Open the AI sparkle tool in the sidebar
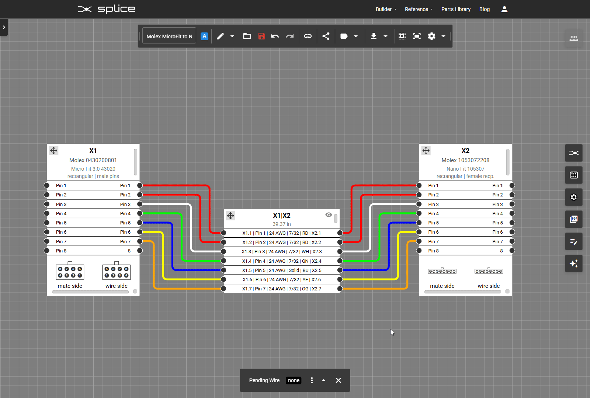Viewport: 590px width, 398px height. click(x=574, y=263)
